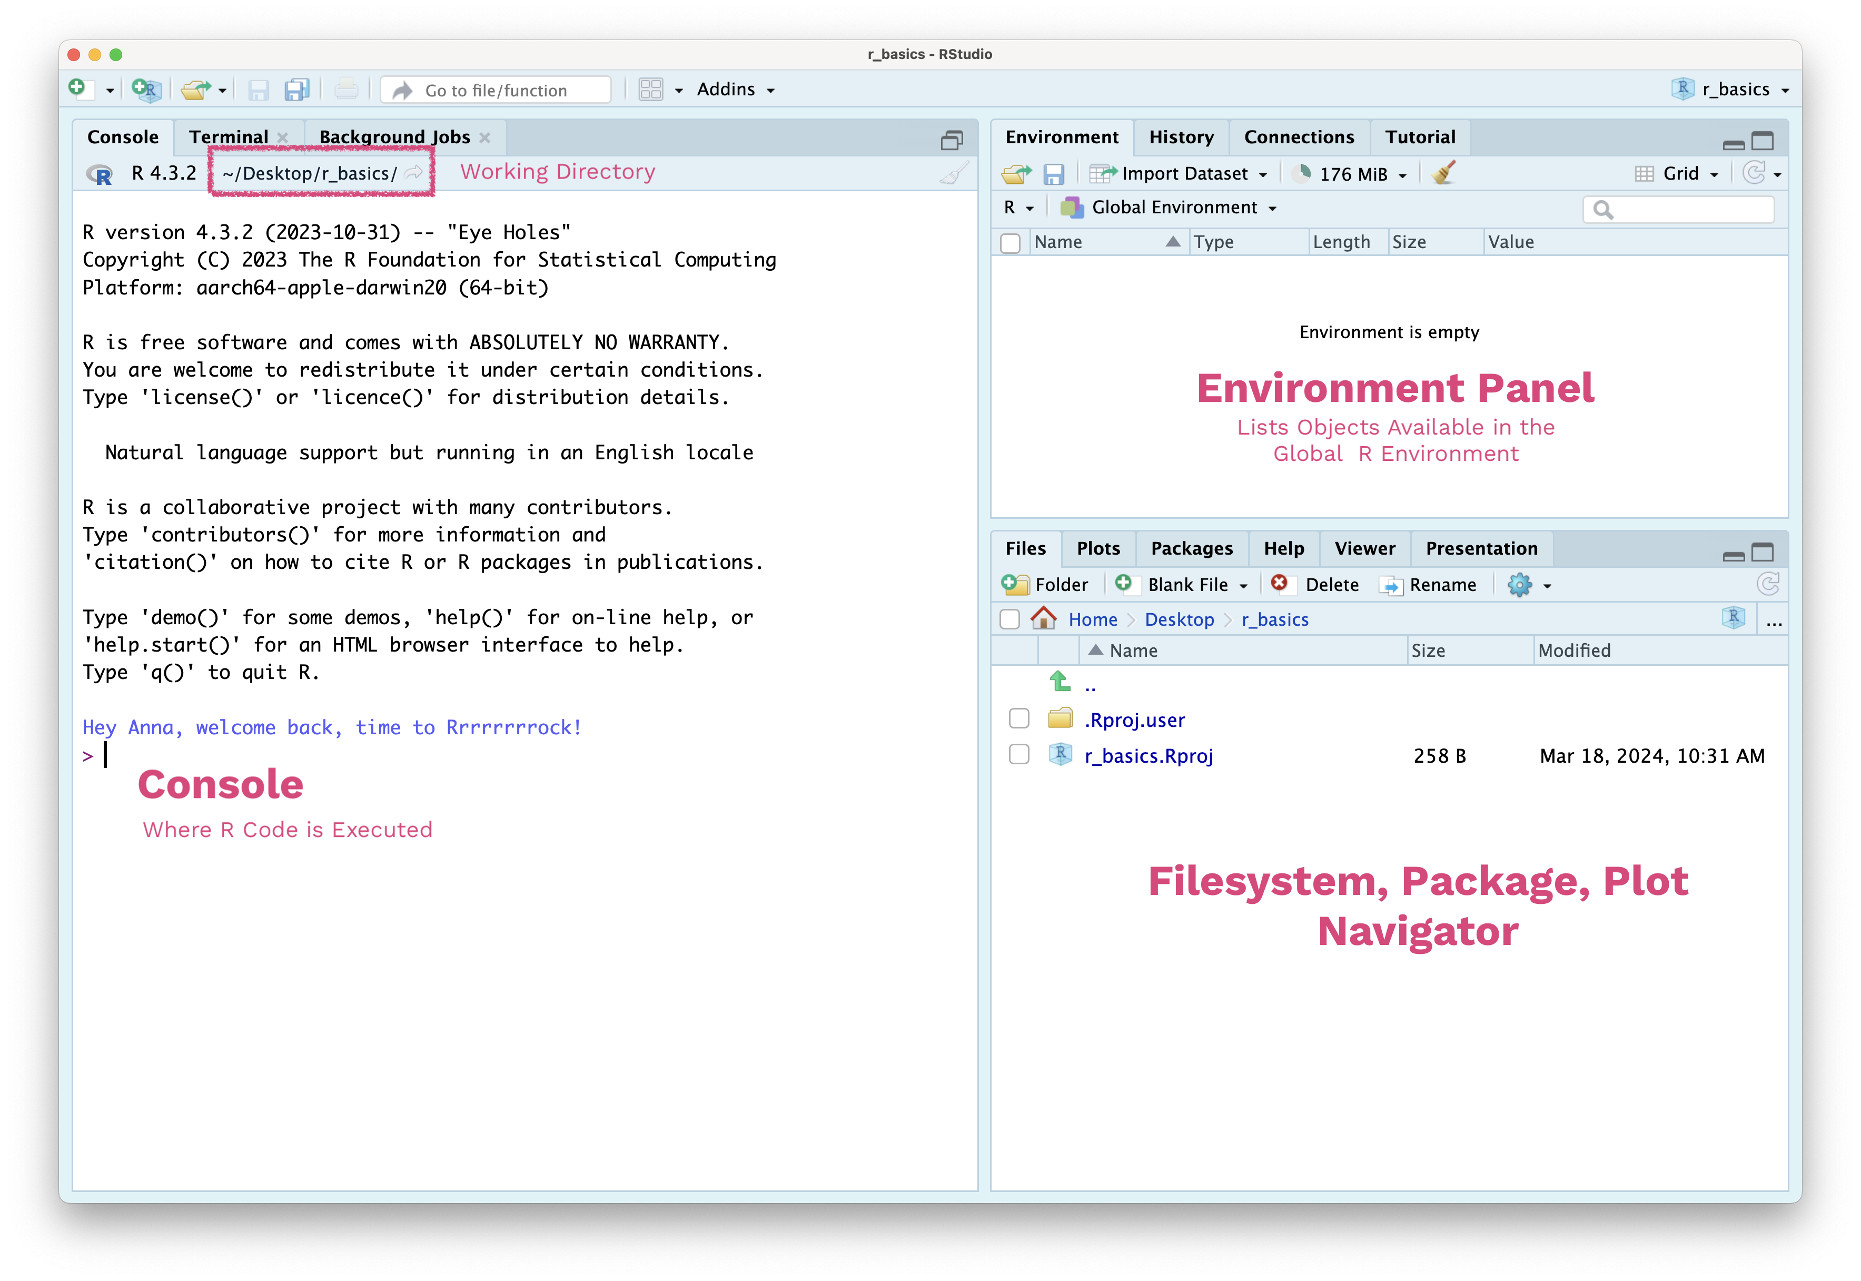This screenshot has height=1281, width=1861.
Task: Open the New File dropdown arrow
Action: (x=110, y=91)
